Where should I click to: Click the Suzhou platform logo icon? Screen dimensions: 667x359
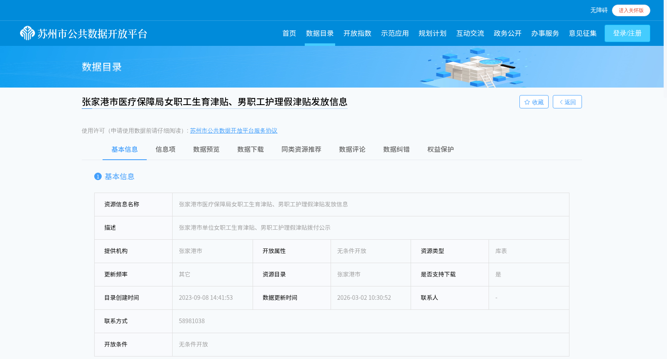tap(28, 33)
